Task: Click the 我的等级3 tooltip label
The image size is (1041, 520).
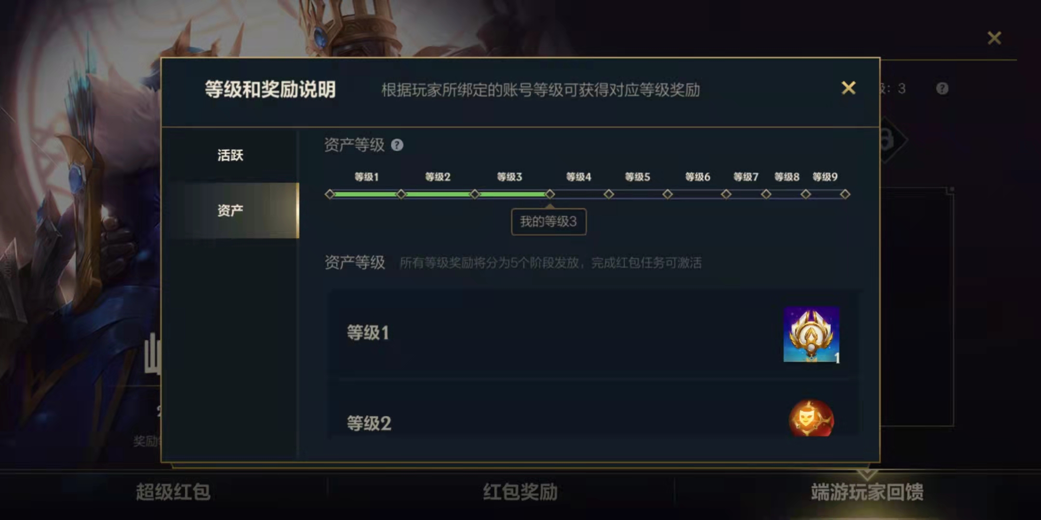Action: coord(549,221)
